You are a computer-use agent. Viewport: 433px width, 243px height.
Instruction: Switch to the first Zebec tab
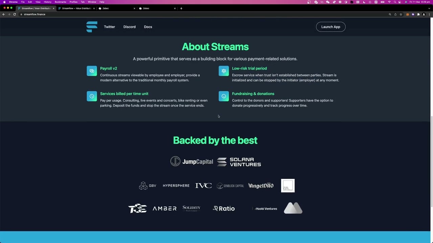click(117, 8)
